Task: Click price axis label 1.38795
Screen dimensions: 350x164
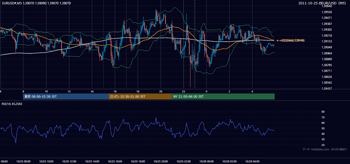Action: tap(326, 65)
